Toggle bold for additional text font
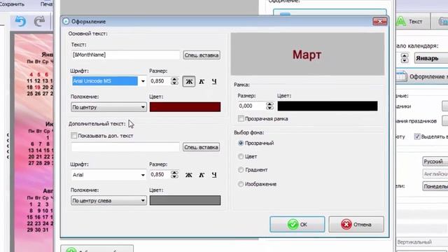 [x=189, y=175]
